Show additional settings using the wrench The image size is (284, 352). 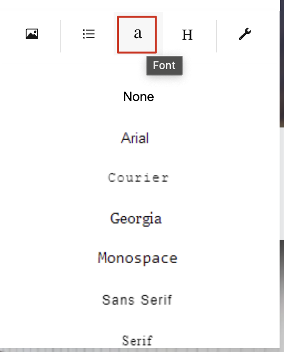click(245, 34)
